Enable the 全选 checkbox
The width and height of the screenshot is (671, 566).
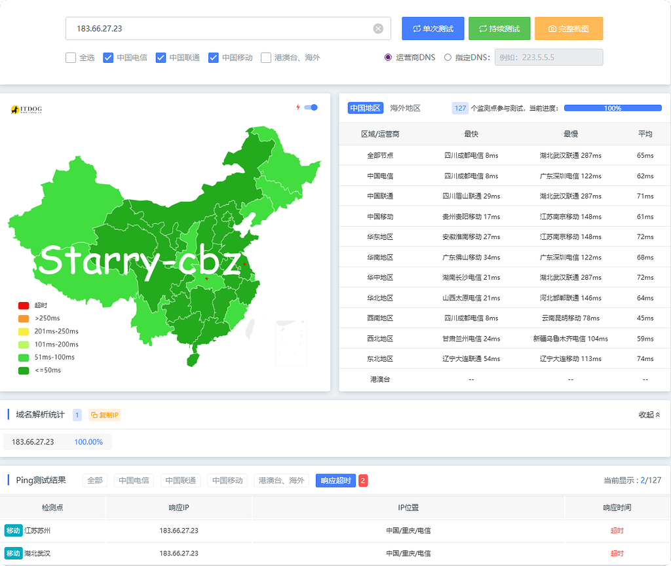click(x=70, y=58)
